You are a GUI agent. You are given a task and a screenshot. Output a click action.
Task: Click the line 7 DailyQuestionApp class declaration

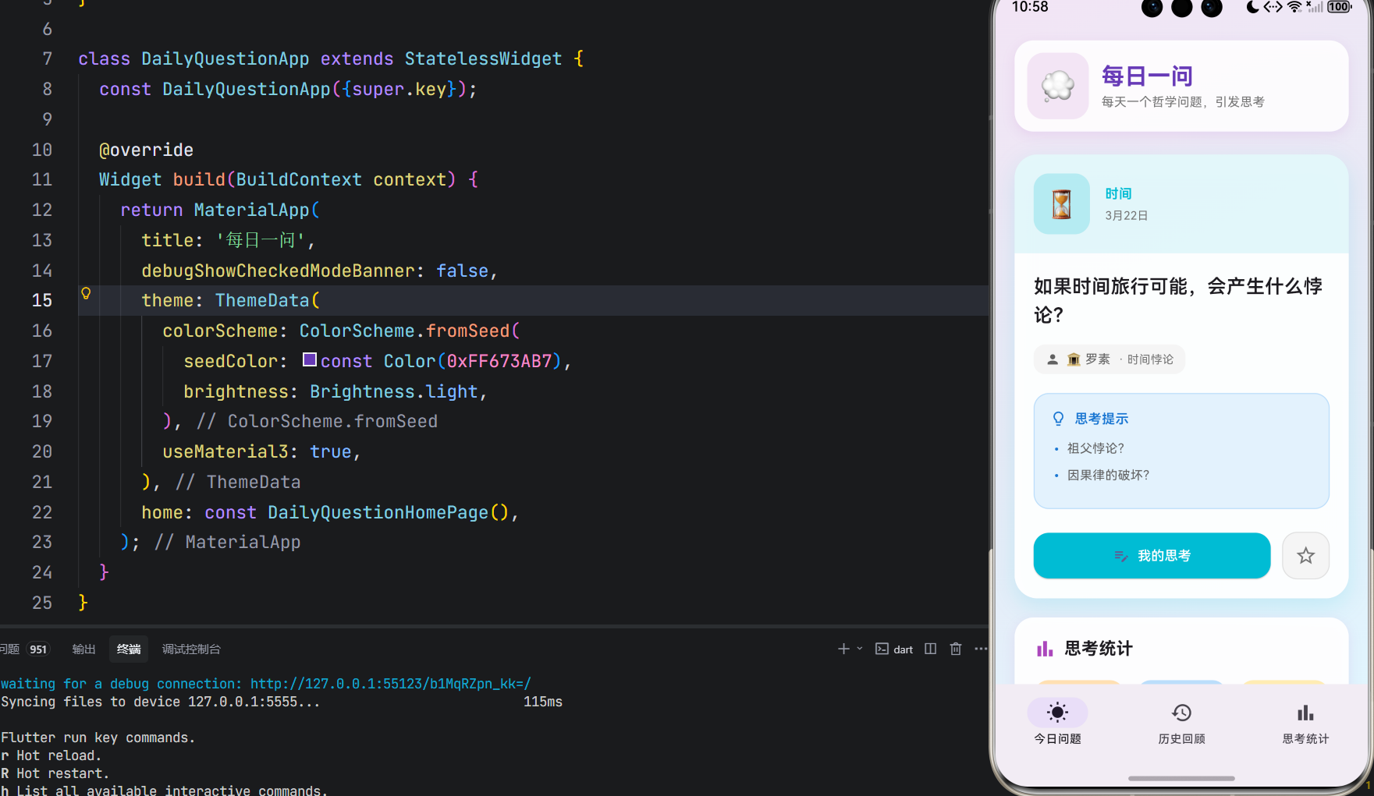pos(225,59)
